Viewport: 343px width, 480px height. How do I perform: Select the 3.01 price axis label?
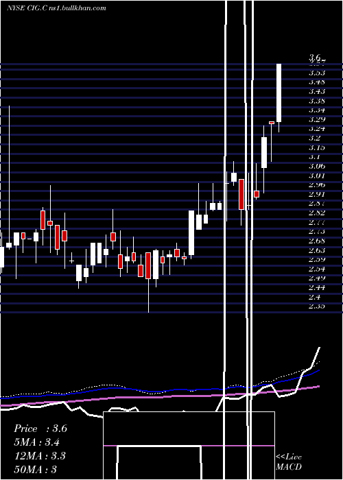[317, 176]
